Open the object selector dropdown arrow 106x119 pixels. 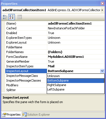pyautogui.click(x=102, y=10)
